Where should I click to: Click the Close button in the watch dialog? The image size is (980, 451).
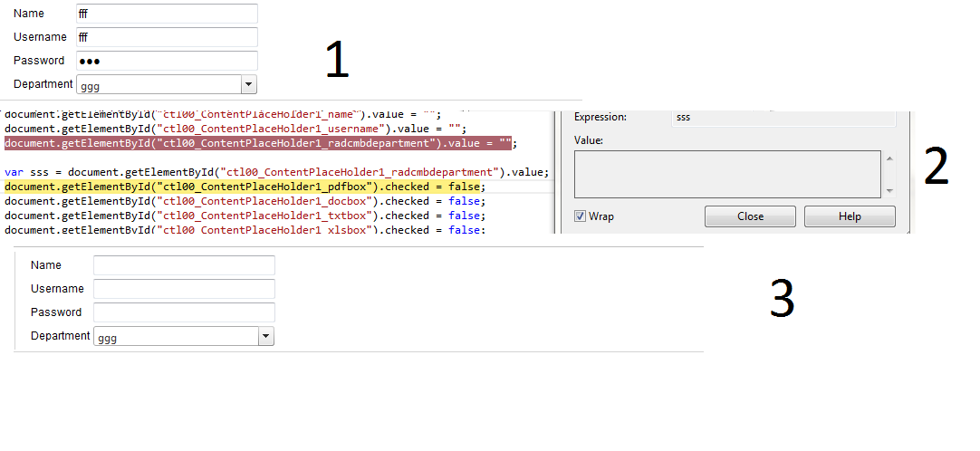click(x=750, y=216)
